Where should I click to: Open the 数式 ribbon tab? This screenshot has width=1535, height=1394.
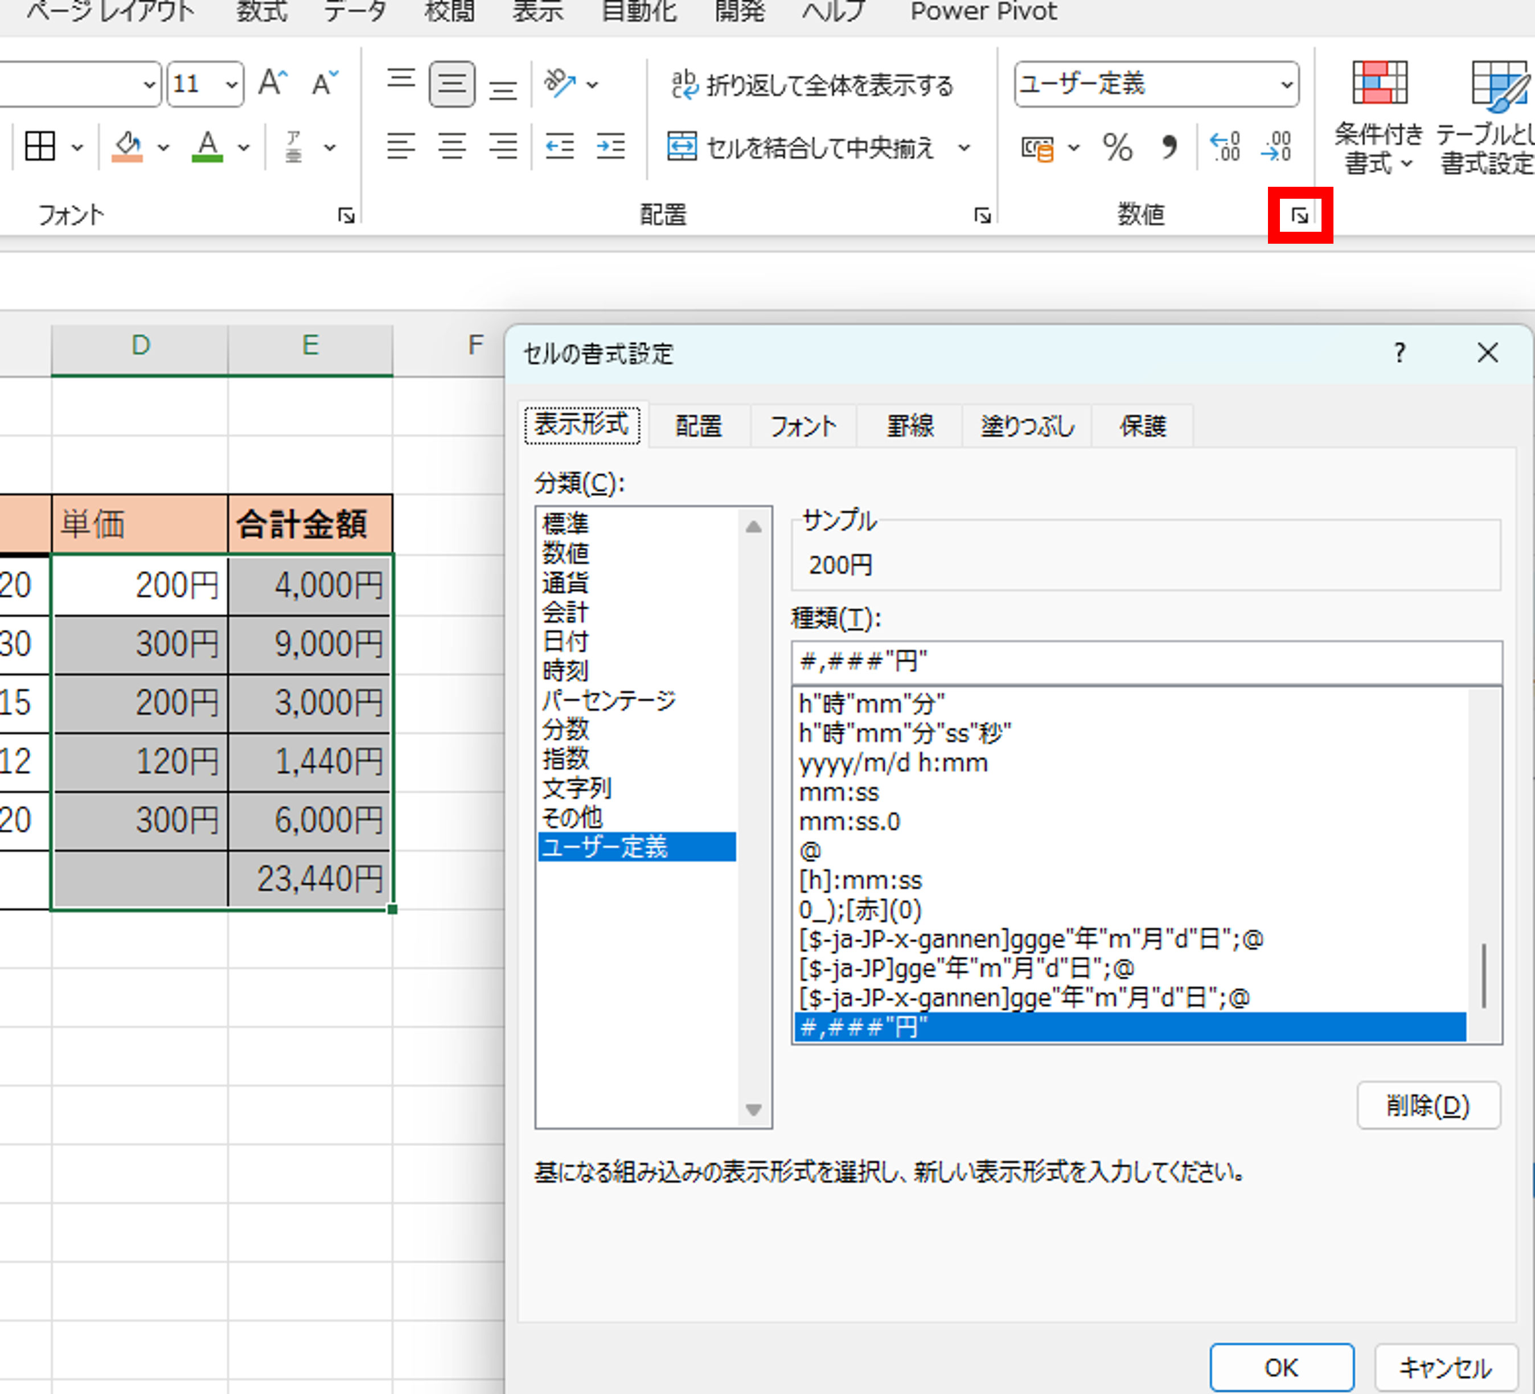click(261, 11)
